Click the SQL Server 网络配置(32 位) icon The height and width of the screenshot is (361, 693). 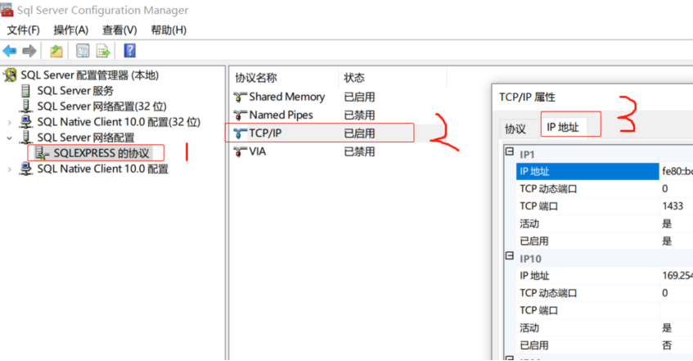26,106
